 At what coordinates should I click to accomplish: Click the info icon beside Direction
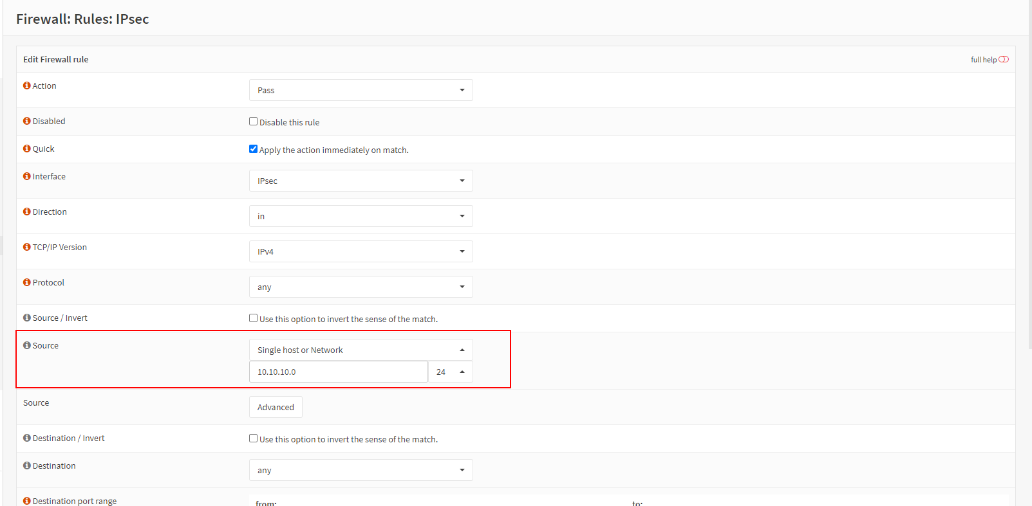[27, 212]
